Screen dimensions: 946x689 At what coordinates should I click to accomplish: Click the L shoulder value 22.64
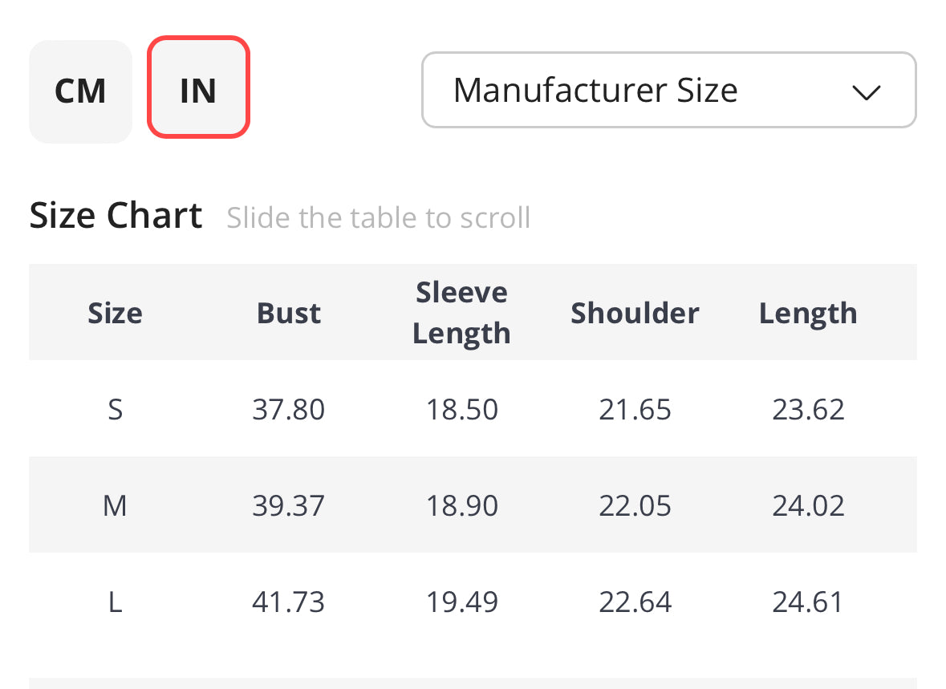635,602
